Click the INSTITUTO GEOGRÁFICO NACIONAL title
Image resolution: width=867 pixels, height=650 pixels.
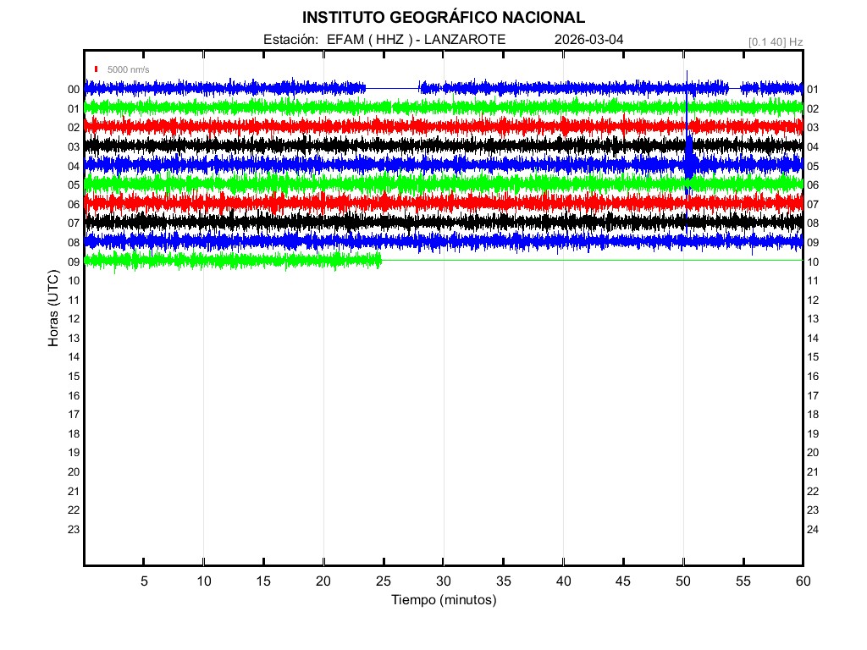coord(443,17)
